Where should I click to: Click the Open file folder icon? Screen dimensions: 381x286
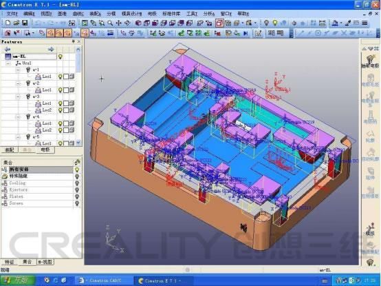coord(17,23)
